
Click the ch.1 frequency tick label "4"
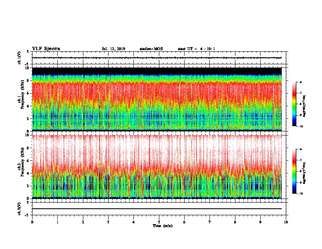click(x=28, y=106)
